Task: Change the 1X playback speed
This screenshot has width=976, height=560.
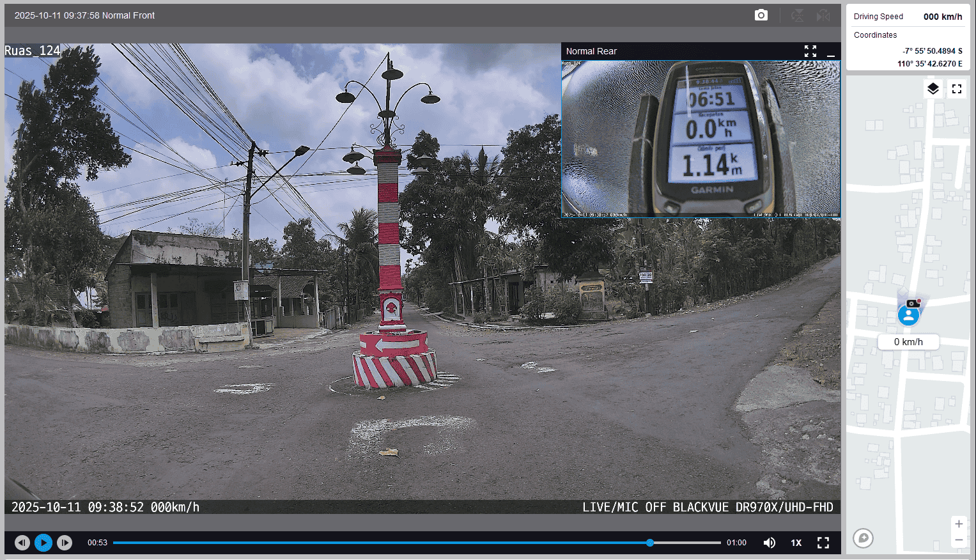Action: point(796,543)
